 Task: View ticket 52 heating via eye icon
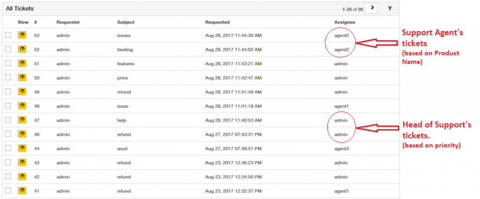tap(22, 49)
